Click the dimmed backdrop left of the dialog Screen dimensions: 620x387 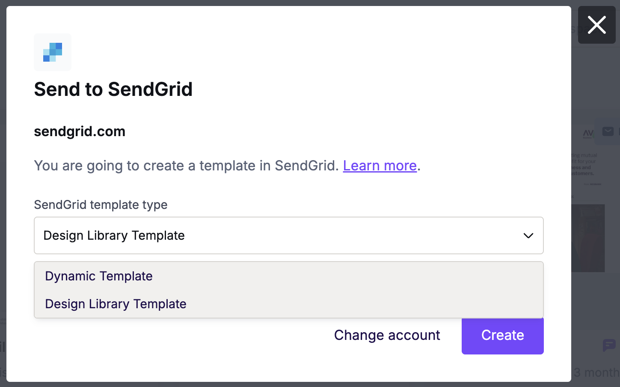tap(3, 193)
